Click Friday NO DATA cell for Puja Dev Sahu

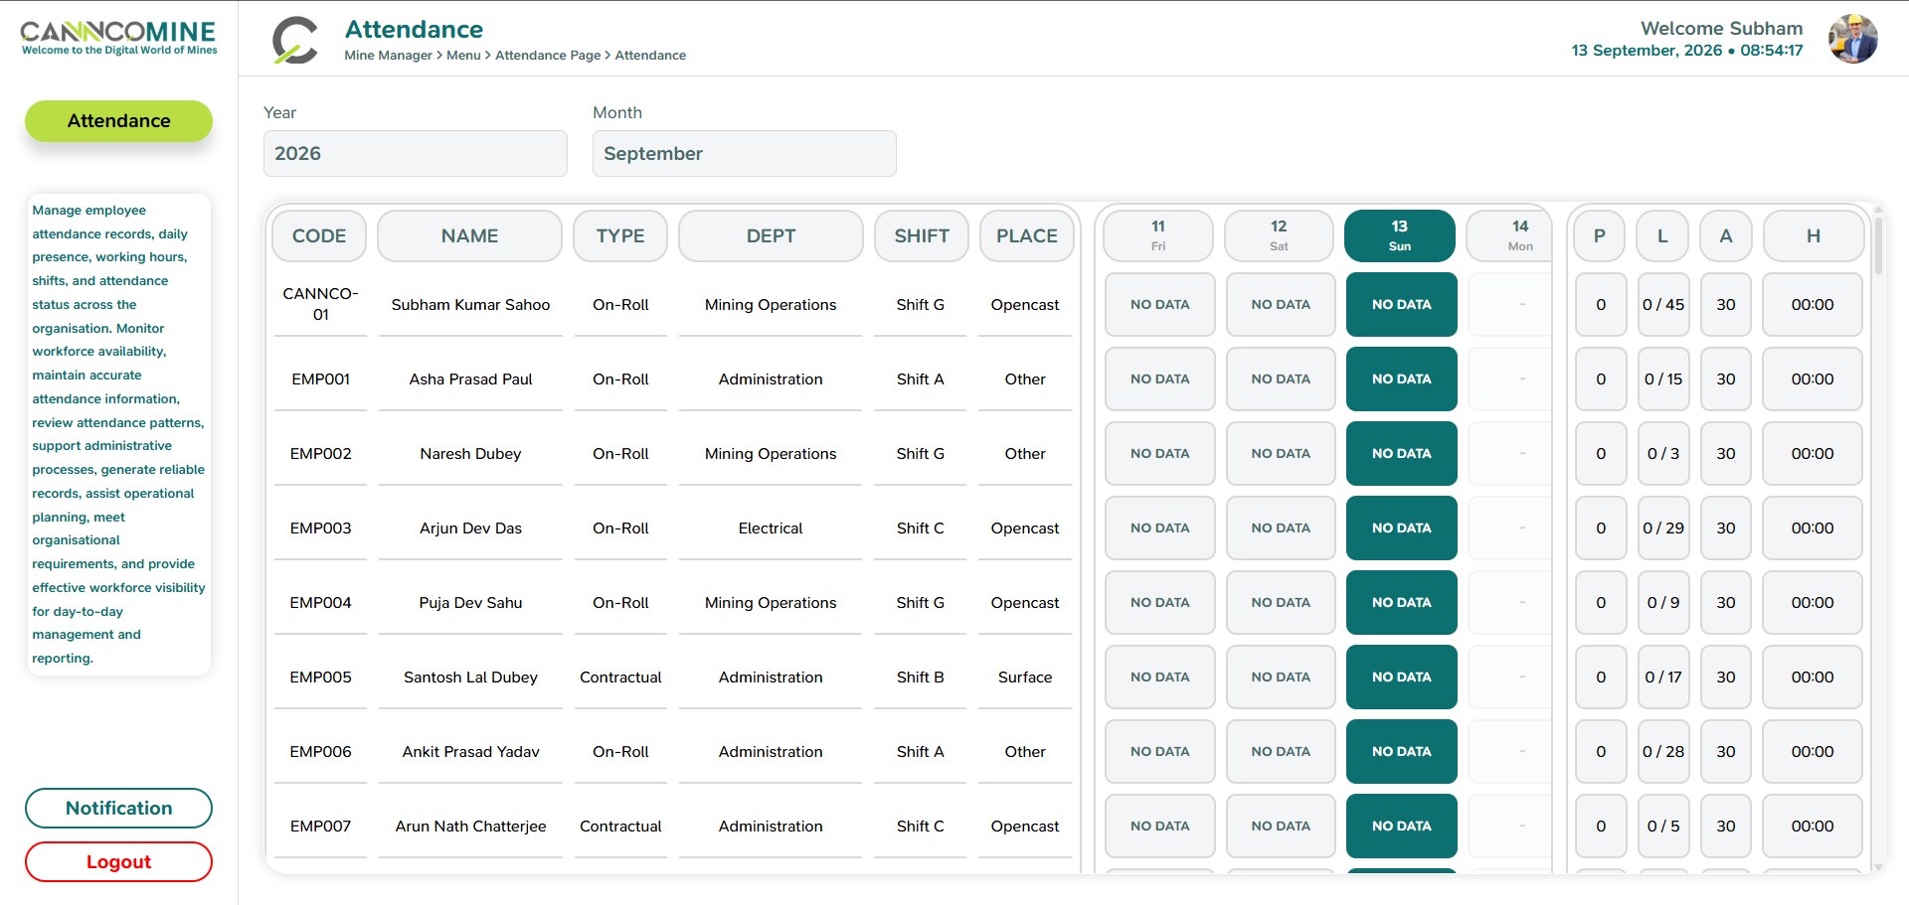(x=1160, y=603)
